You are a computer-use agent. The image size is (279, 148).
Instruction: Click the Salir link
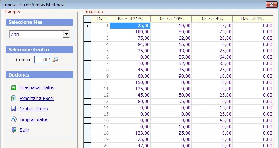pyautogui.click(x=25, y=130)
